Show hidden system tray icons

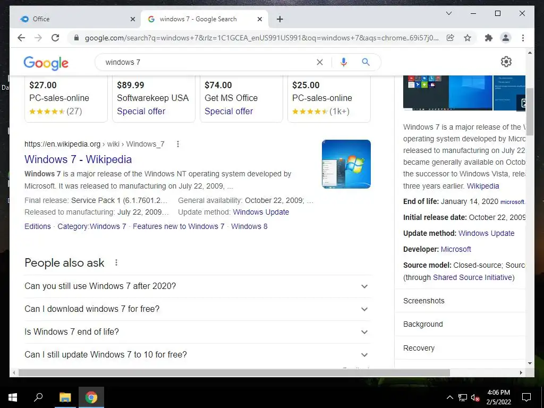(449, 397)
